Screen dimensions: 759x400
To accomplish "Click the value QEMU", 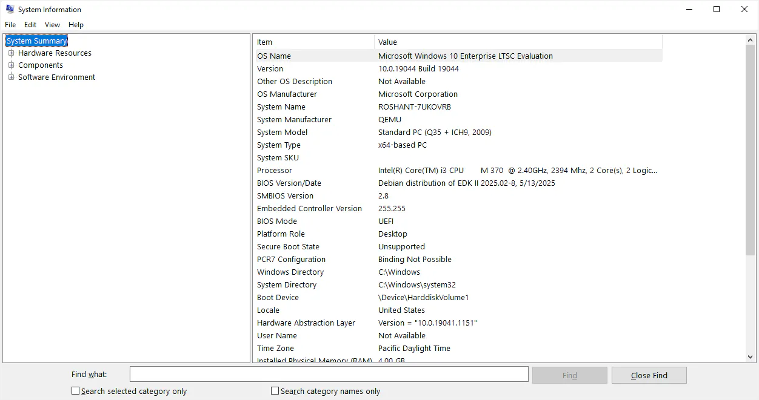I will coord(390,119).
